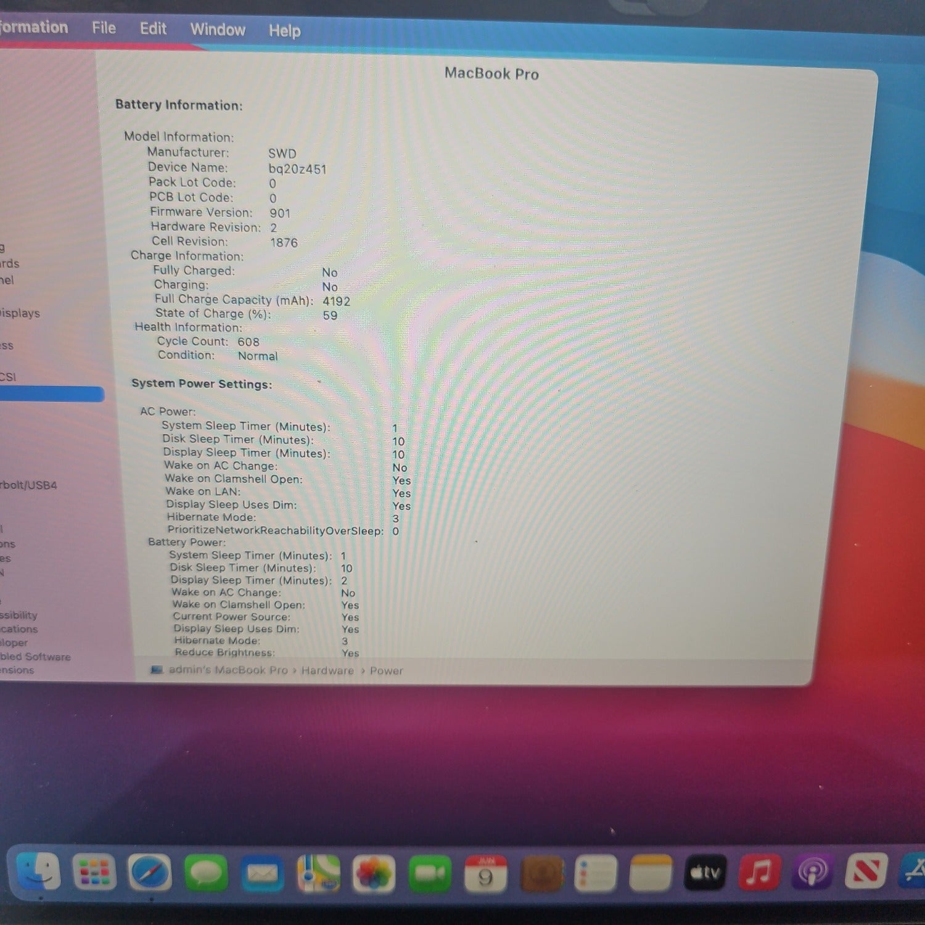This screenshot has height=925, width=925.
Task: Click the computer icon in the path bar
Action: click(157, 670)
